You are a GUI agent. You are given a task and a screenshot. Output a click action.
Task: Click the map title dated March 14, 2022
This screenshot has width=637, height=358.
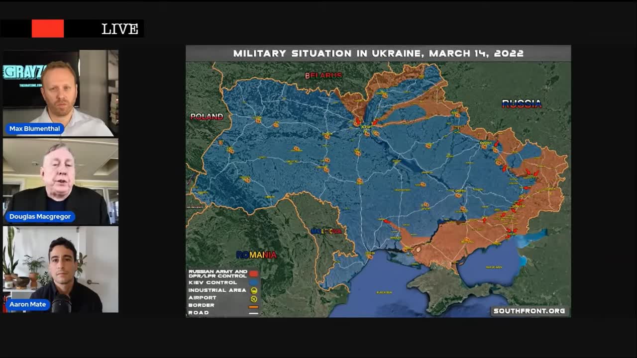[378, 53]
